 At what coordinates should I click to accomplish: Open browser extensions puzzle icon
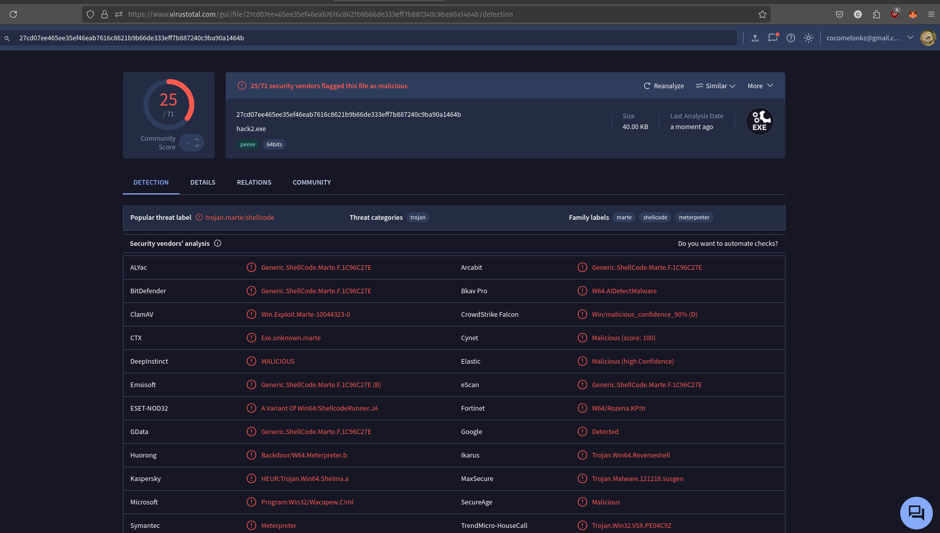pos(876,14)
